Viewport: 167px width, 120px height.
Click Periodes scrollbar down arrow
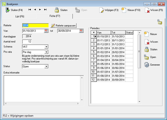click(139, 102)
